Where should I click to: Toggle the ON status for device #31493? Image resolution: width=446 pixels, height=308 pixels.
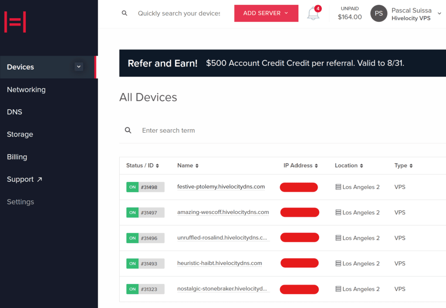coord(132,263)
